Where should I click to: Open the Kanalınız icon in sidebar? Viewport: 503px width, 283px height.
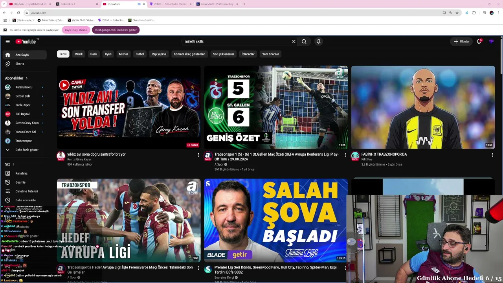(x=7, y=173)
